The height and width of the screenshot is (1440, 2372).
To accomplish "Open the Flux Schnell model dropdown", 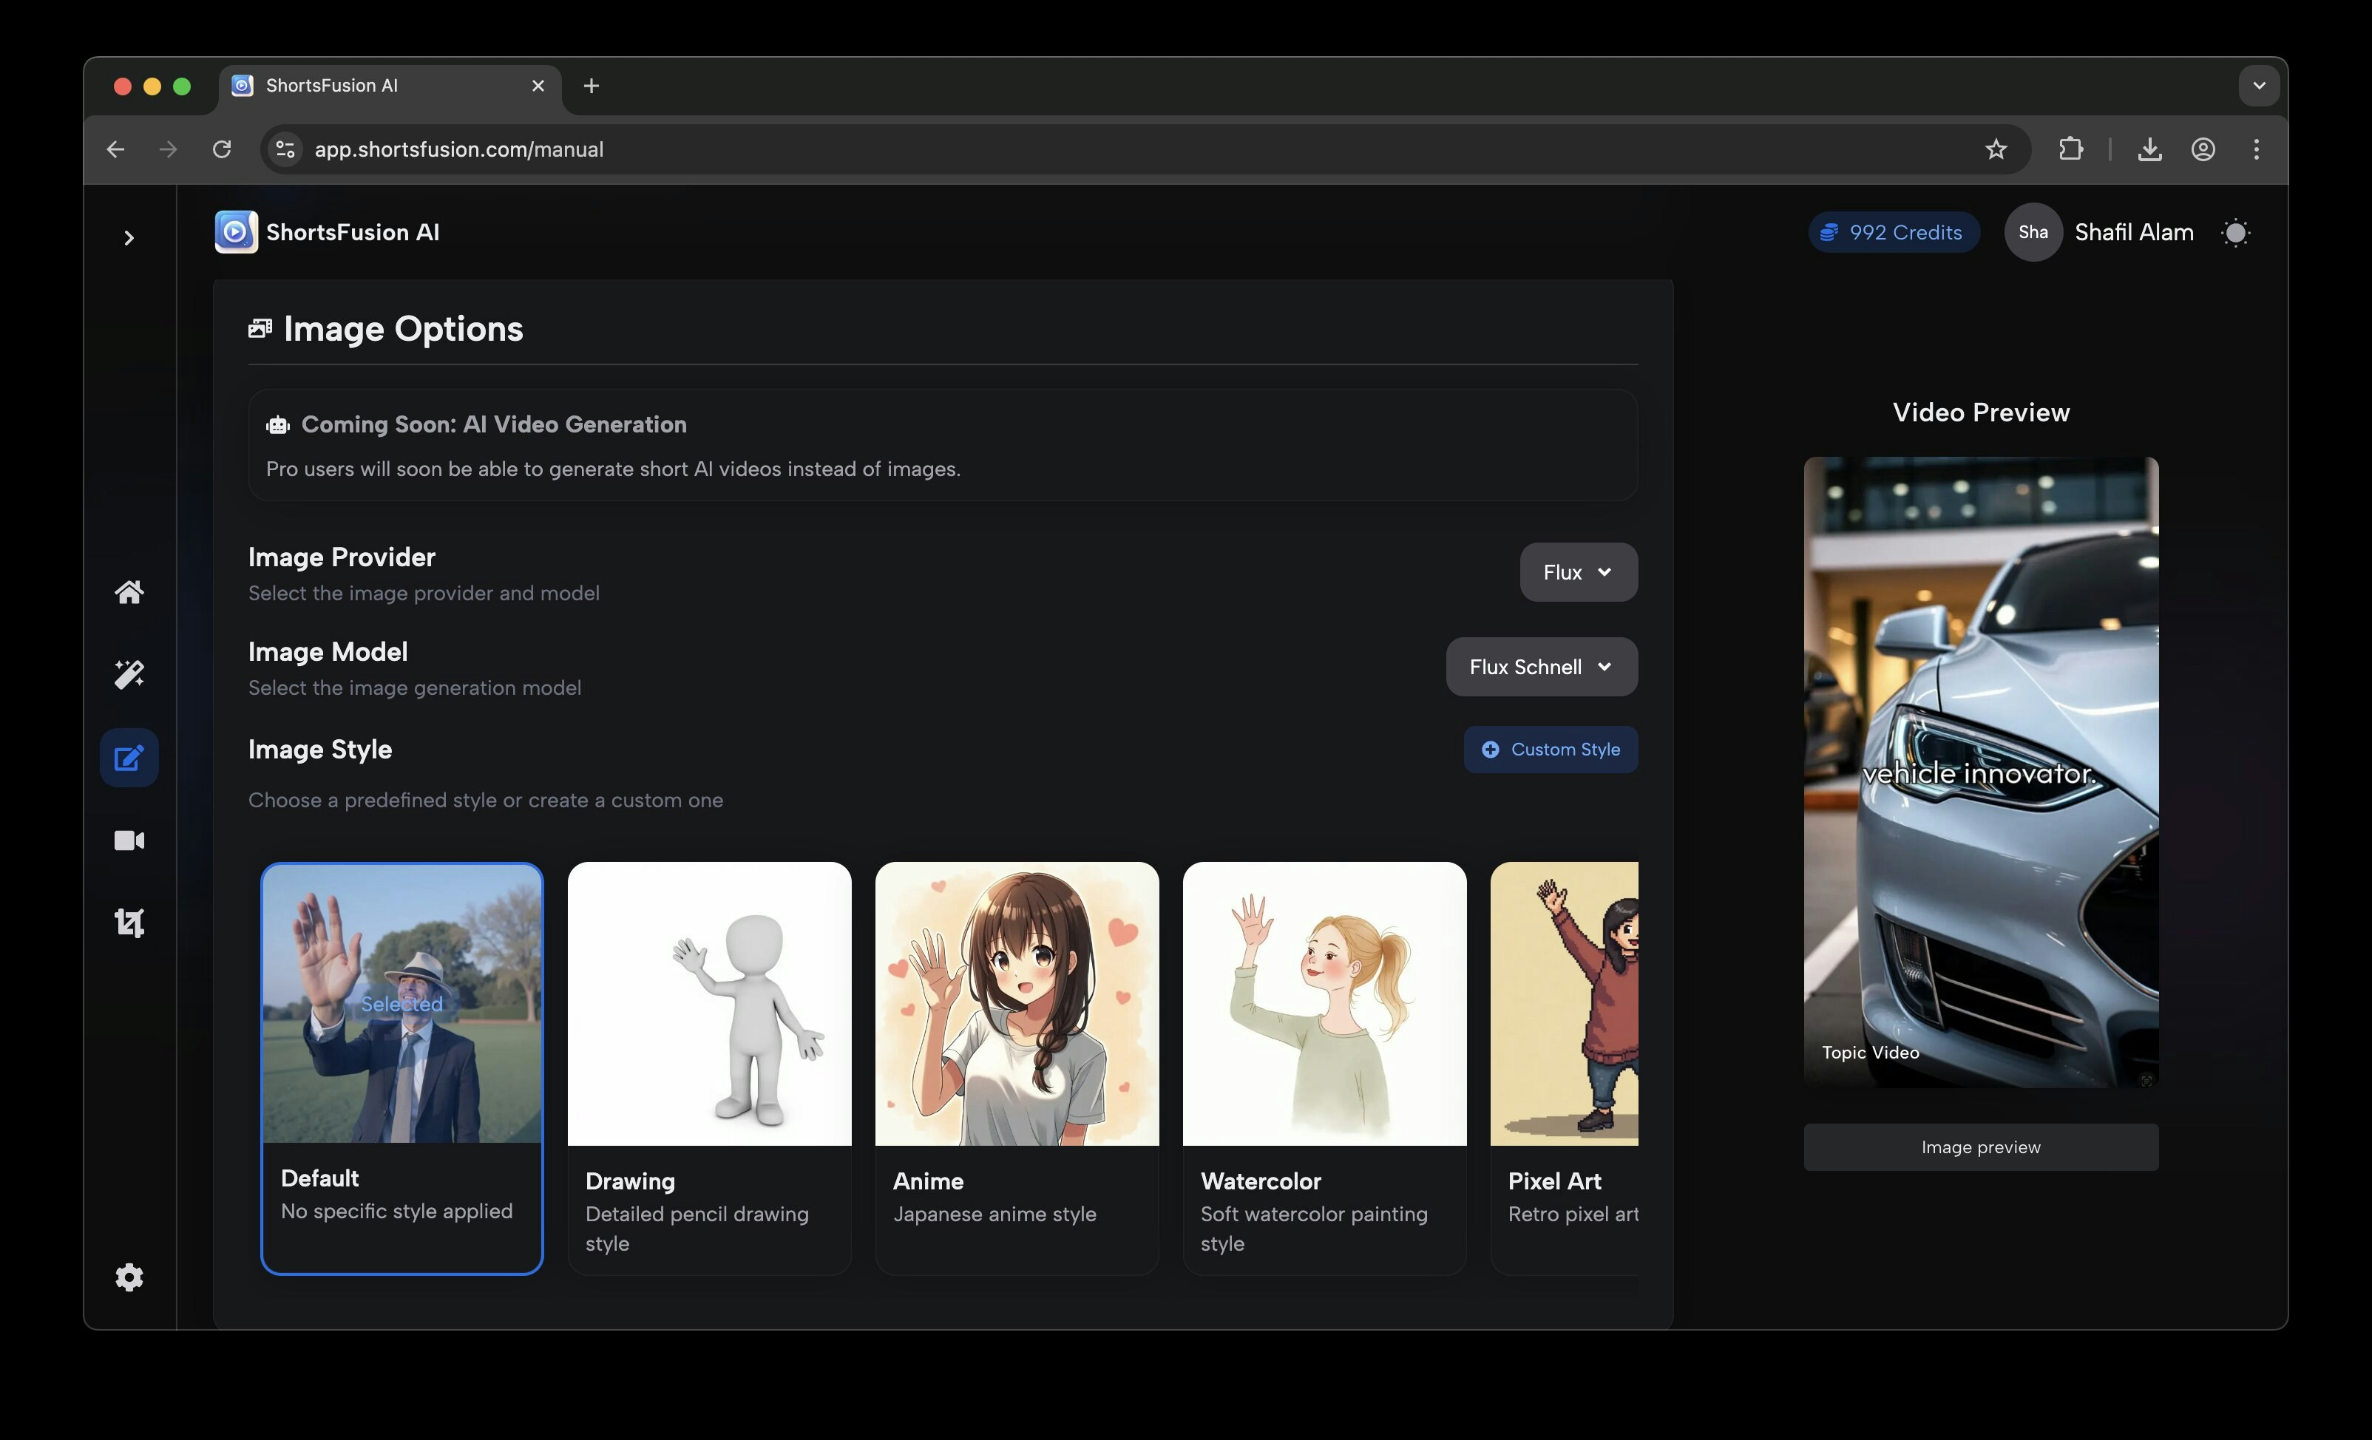I will pos(1540,667).
